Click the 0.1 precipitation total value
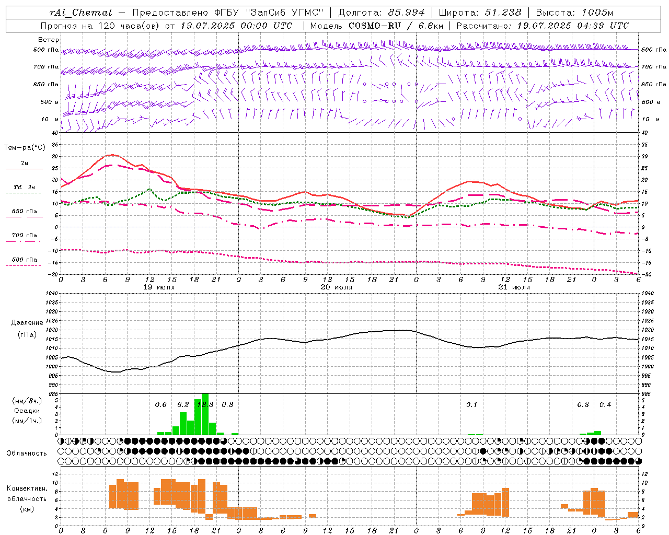This screenshot has width=669, height=535. pos(471,404)
